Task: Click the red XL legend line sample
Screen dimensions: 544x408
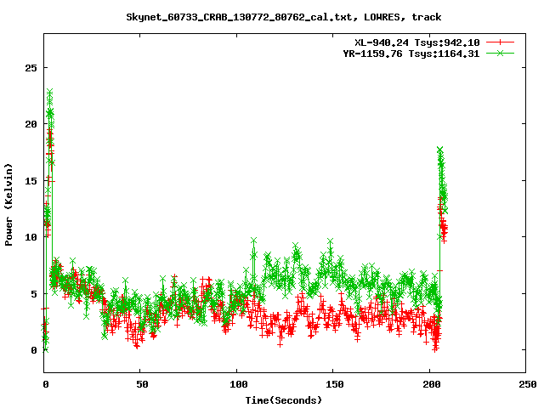Action: pos(500,42)
